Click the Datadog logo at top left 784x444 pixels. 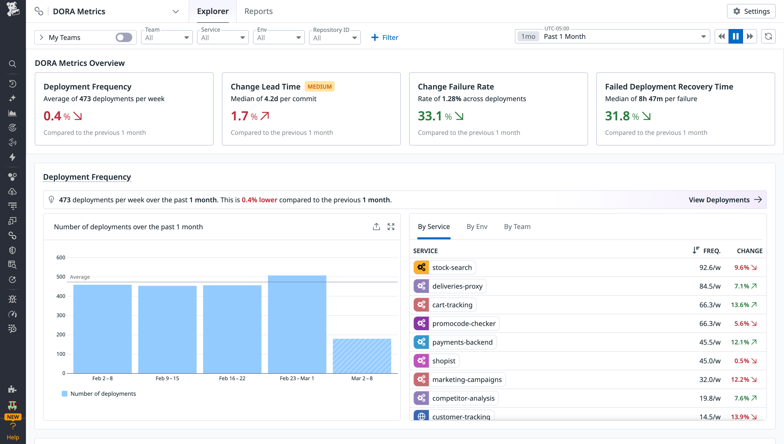(x=12, y=10)
